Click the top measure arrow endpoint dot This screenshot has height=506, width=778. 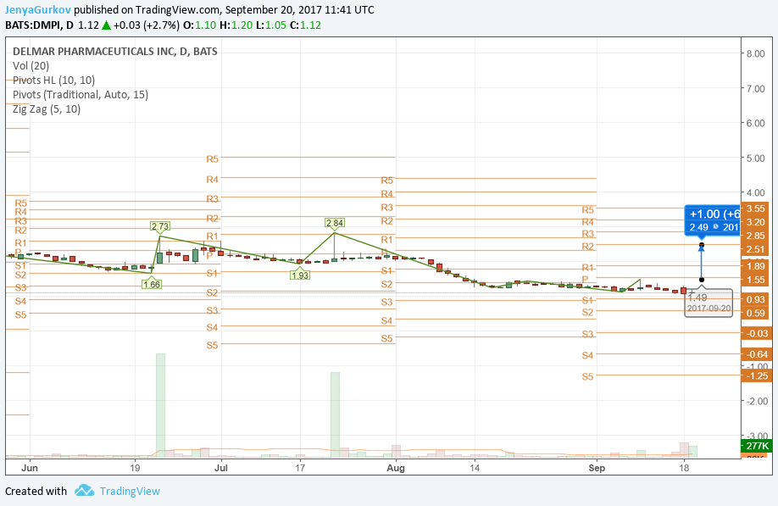point(702,245)
